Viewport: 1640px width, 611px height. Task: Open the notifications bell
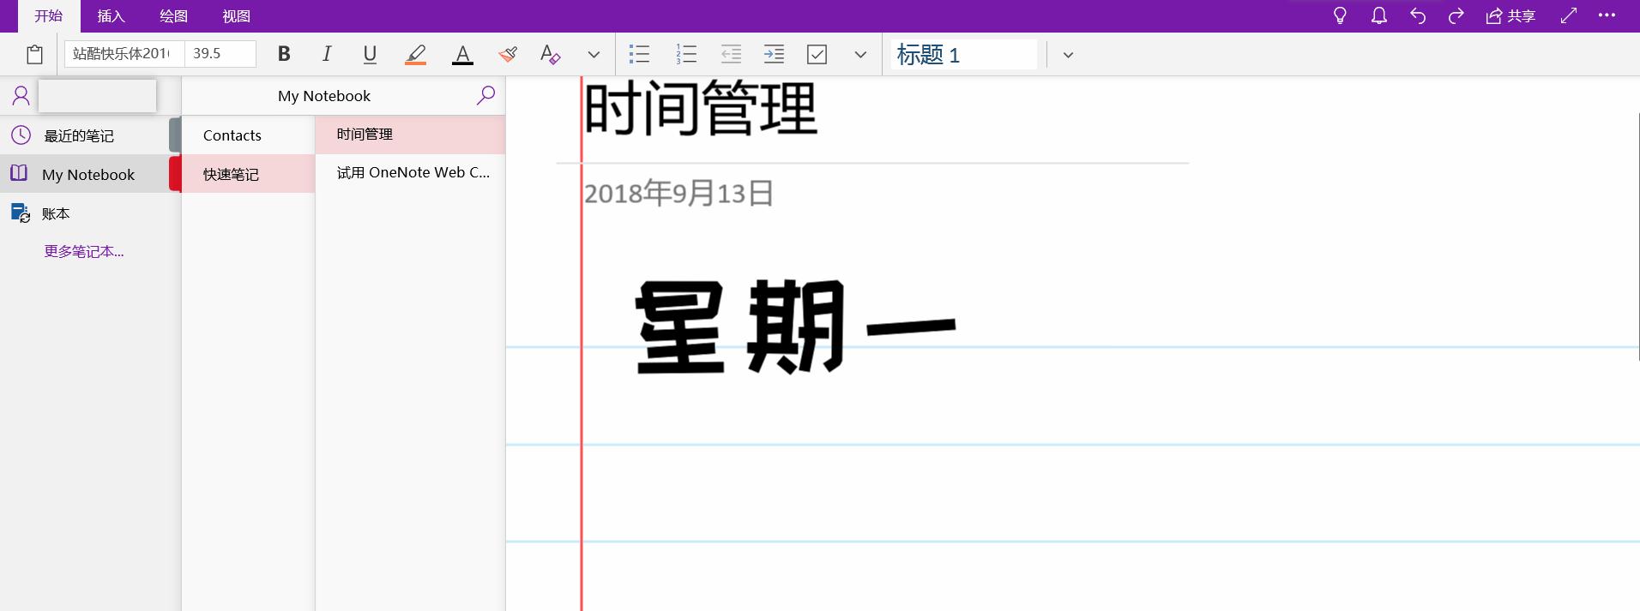coord(1379,15)
